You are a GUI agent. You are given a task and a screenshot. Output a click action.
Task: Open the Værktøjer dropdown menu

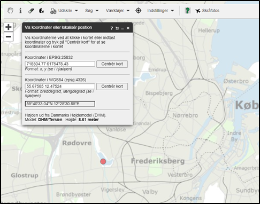point(118,11)
